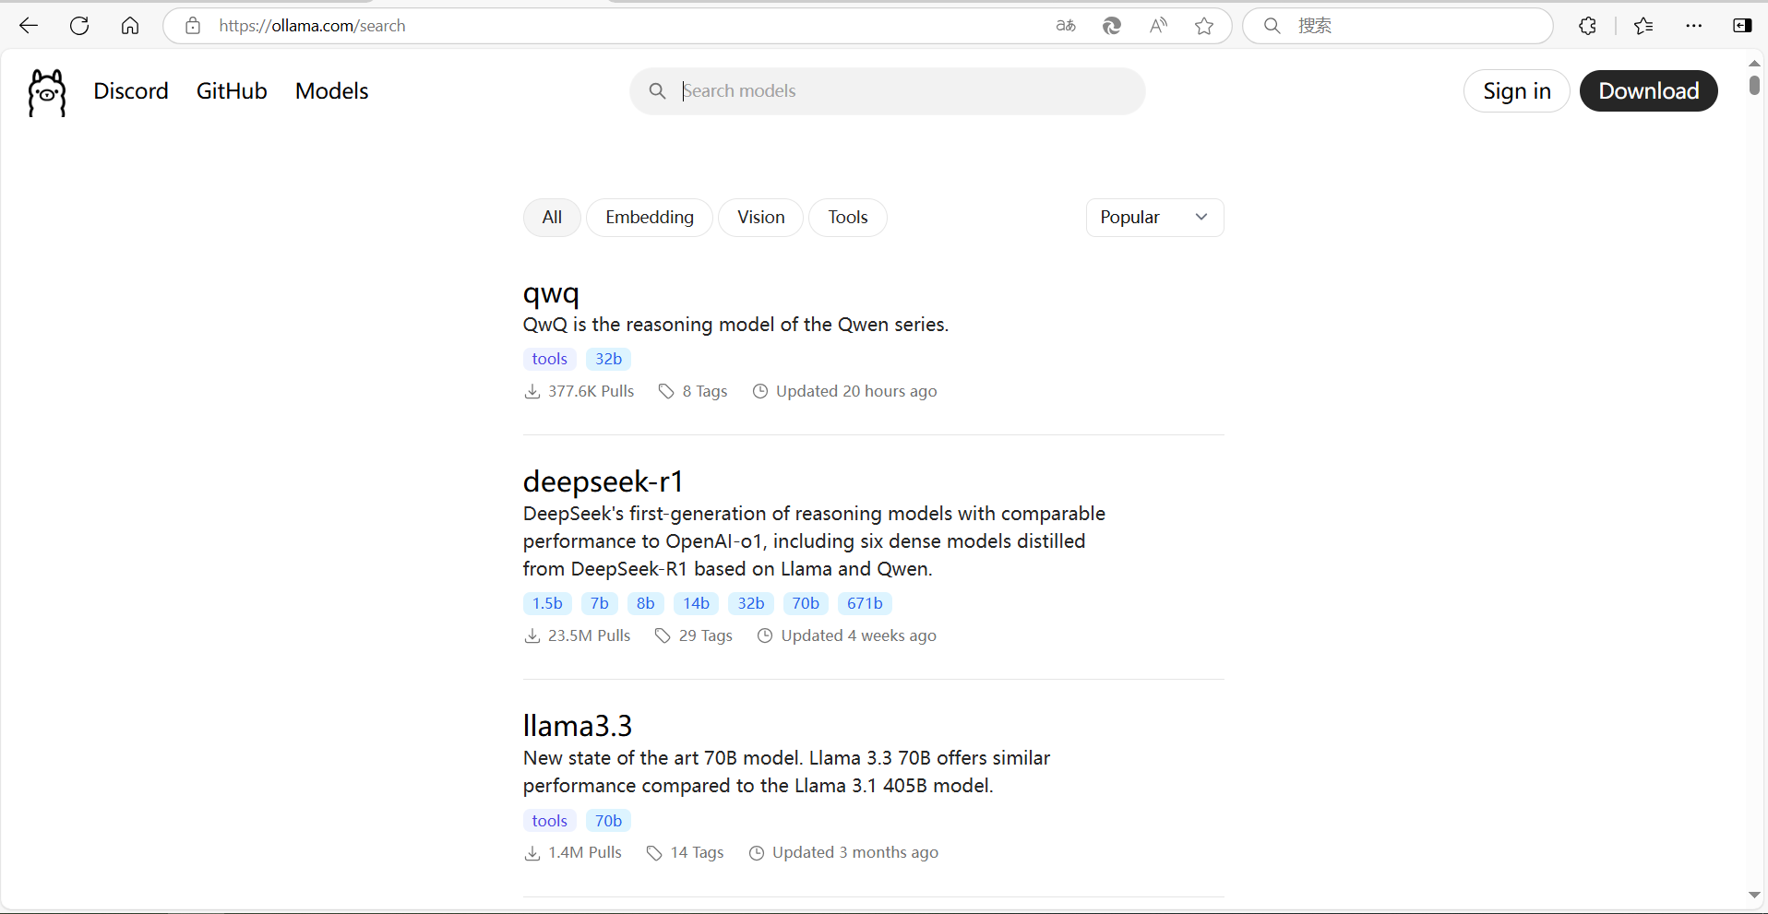1768x914 pixels.
Task: Click the browser address bar URL
Action: tap(313, 26)
